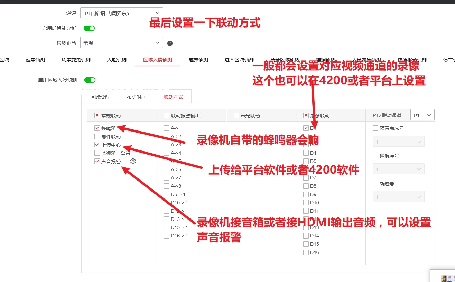Check the 巡航序号 patrol checkbox
Image resolution: width=455 pixels, height=282 pixels.
pyautogui.click(x=375, y=156)
